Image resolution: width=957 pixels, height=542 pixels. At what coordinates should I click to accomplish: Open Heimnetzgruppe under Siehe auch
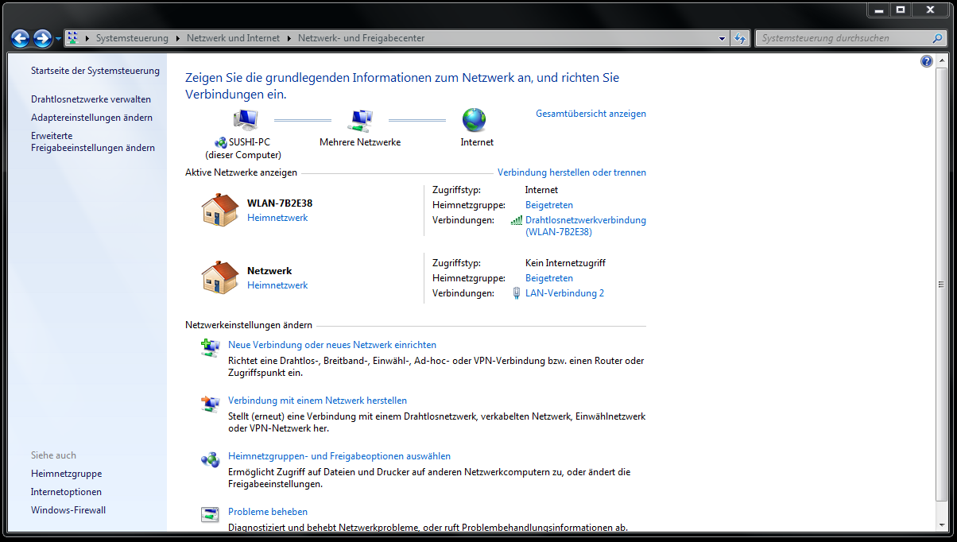pyautogui.click(x=67, y=474)
